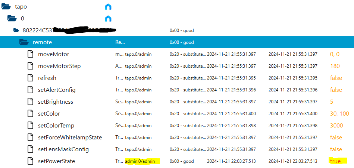
Task: Click admin.0/admin in setPowerState row
Action: click(140, 161)
